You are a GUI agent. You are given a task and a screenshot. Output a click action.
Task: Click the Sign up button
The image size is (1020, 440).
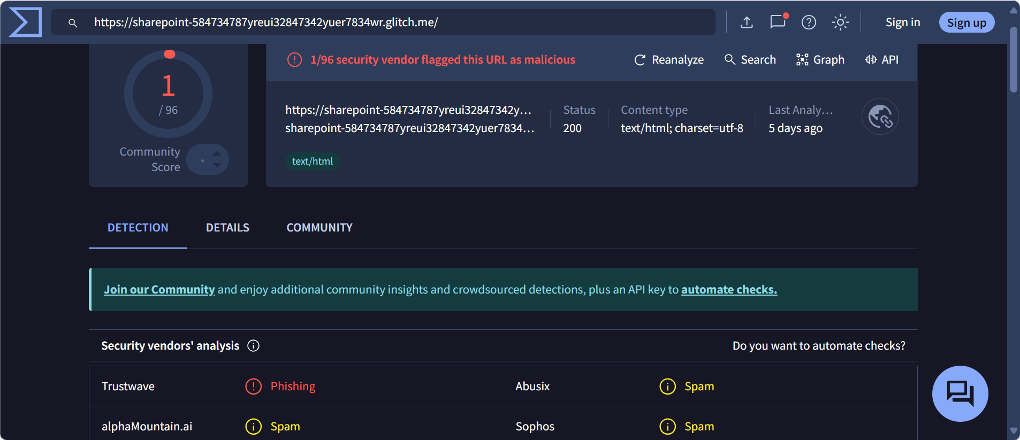click(x=967, y=22)
